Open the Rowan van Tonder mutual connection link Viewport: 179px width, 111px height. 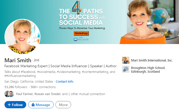point(47,94)
